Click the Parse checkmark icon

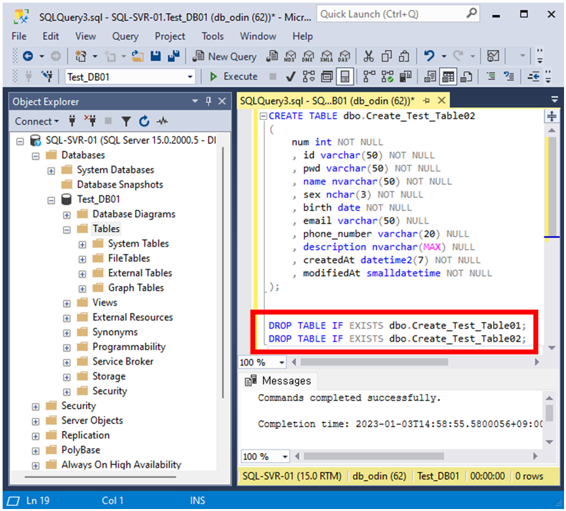291,77
